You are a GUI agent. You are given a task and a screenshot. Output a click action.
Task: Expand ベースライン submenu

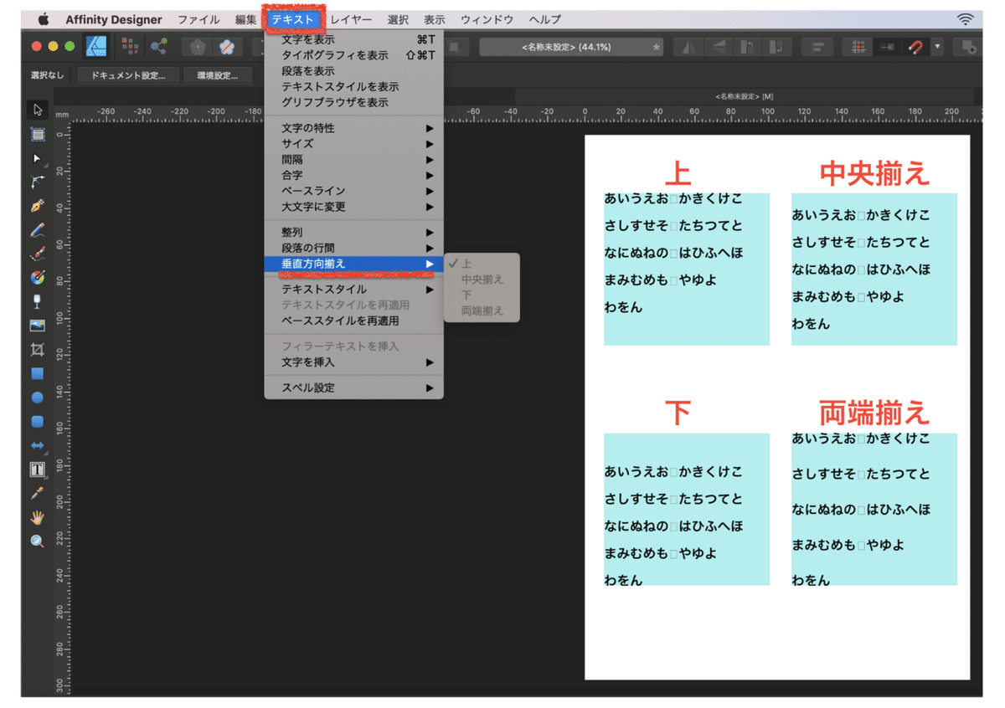pyautogui.click(x=353, y=191)
